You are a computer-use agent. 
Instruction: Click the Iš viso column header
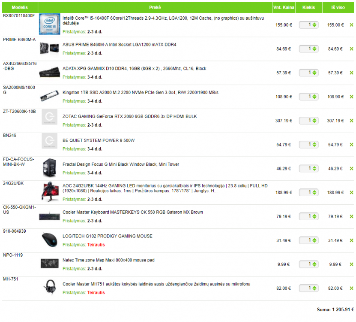tap(338, 7)
